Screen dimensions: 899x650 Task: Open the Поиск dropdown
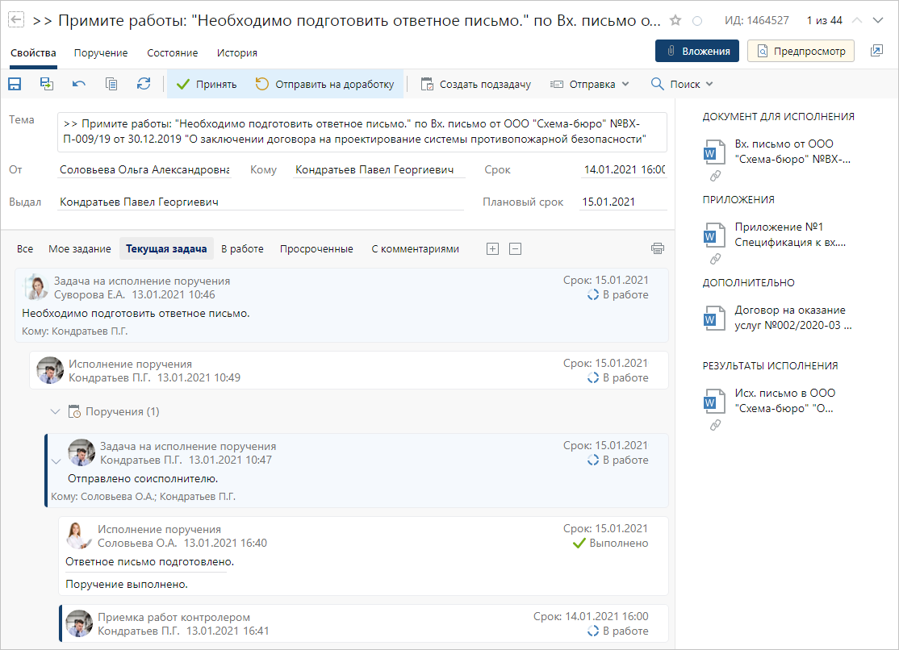(682, 84)
